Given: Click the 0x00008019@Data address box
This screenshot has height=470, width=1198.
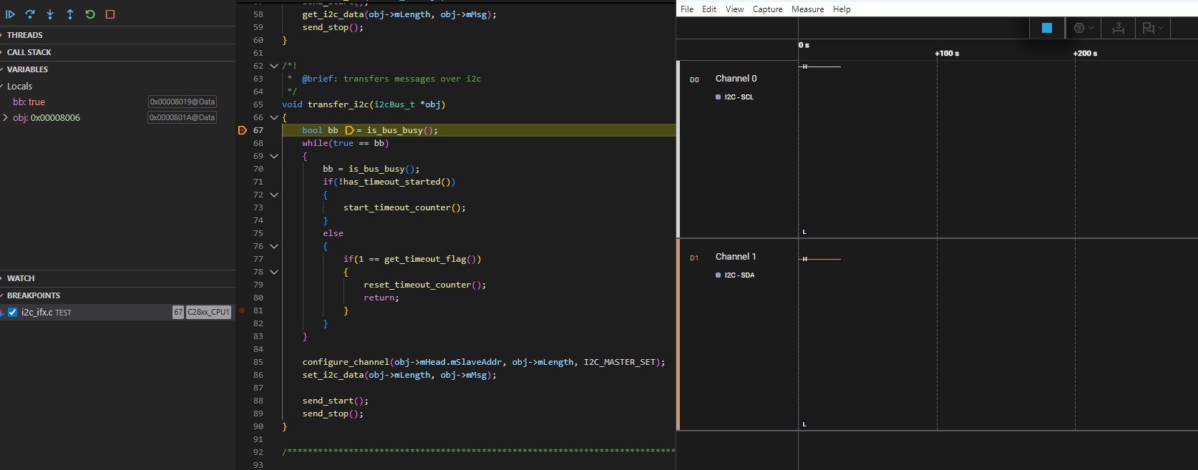Looking at the screenshot, I should [x=182, y=102].
